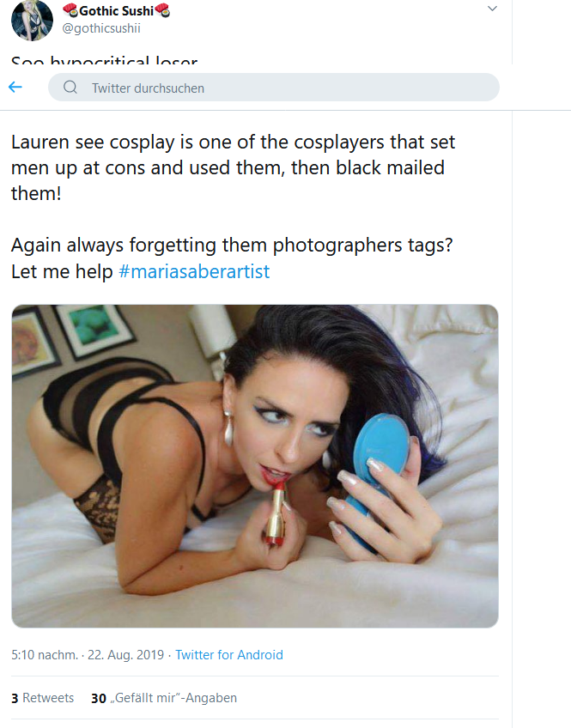Show the 30 'Gefällt mir'-Angaben list
Screen dimensions: 571x728
click(x=164, y=698)
